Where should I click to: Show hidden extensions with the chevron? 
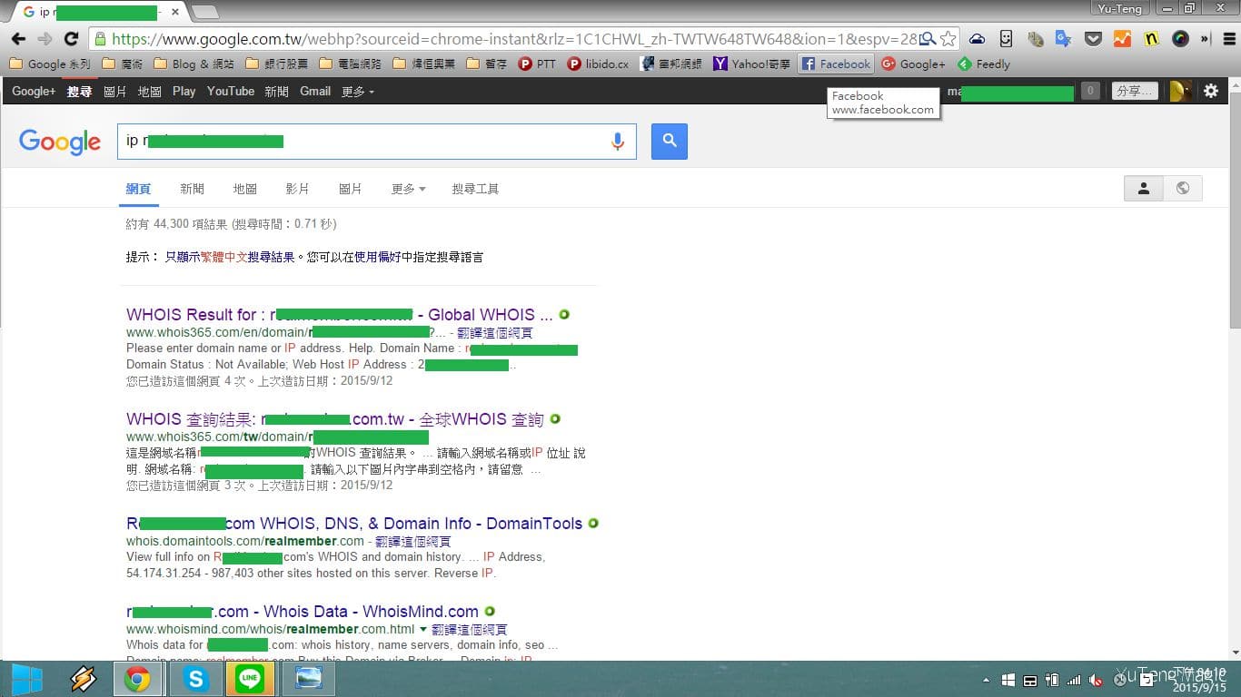[1205, 39]
